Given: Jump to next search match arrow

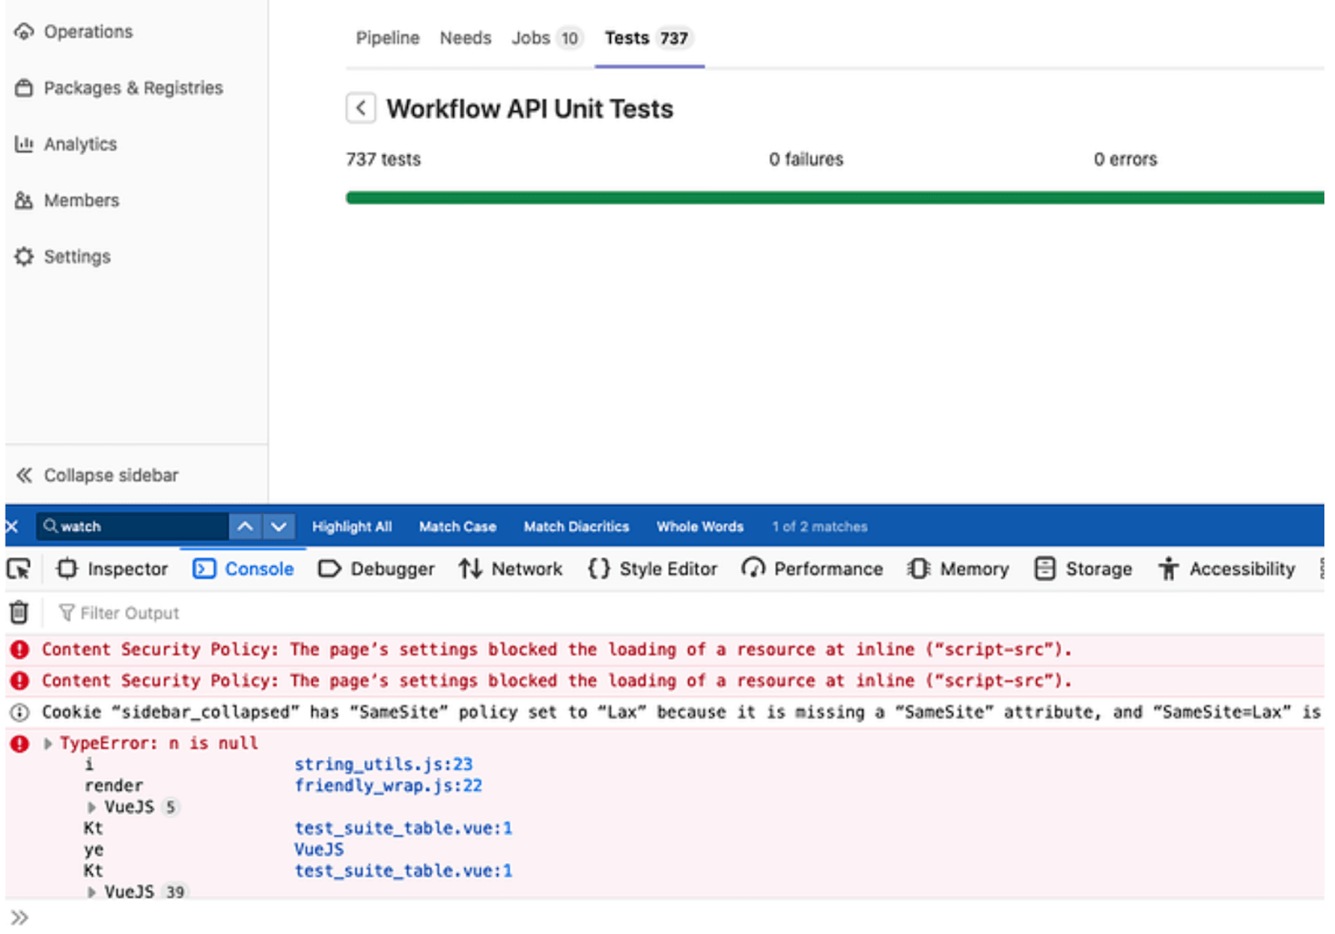Looking at the screenshot, I should (x=279, y=526).
